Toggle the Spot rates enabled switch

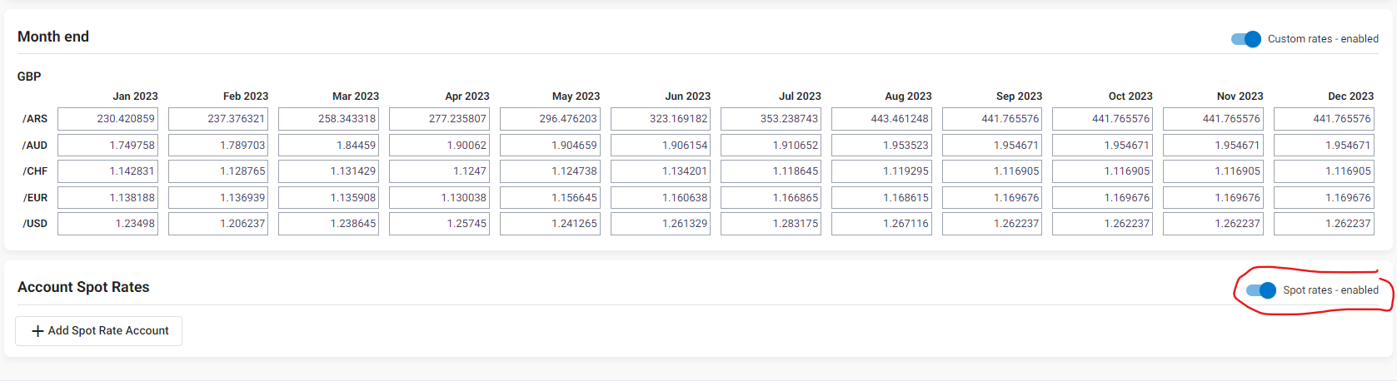click(1261, 290)
